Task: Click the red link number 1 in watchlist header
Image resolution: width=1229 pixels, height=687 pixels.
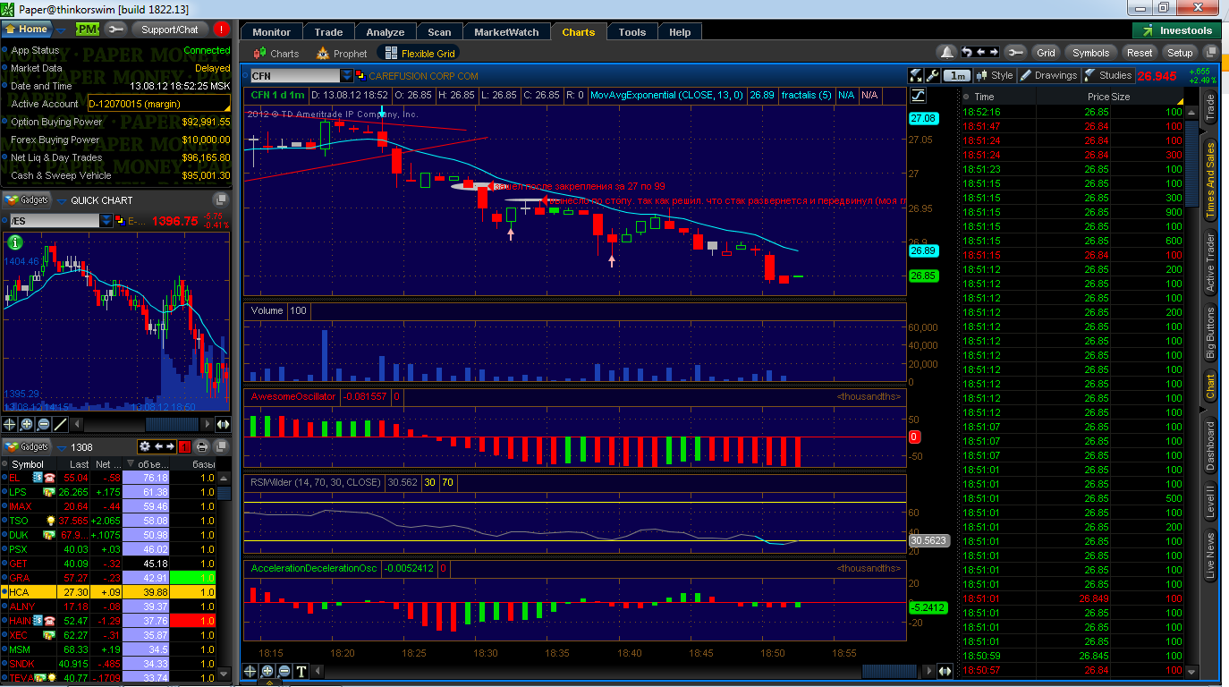Action: (183, 446)
